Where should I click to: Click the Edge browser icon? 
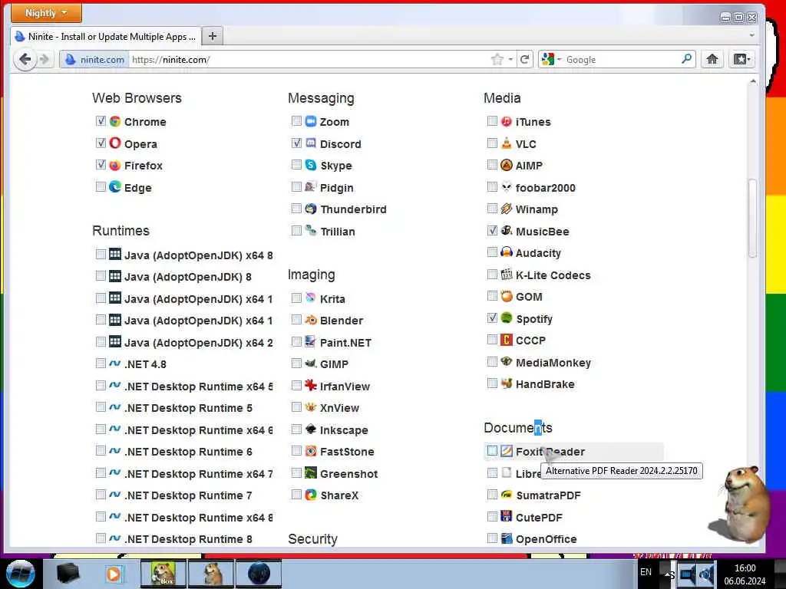pyautogui.click(x=115, y=187)
